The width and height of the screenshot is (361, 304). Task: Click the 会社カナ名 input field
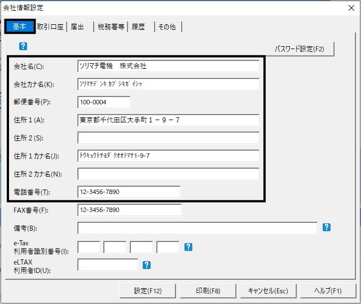pyautogui.click(x=168, y=84)
